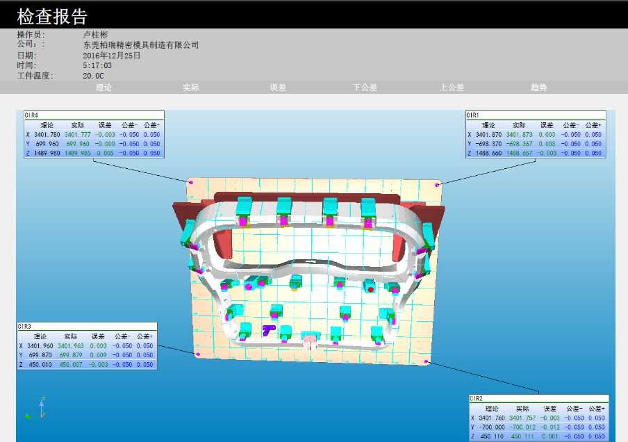Click the 实际 header in the gray bar
This screenshot has width=628, height=442.
(191, 88)
